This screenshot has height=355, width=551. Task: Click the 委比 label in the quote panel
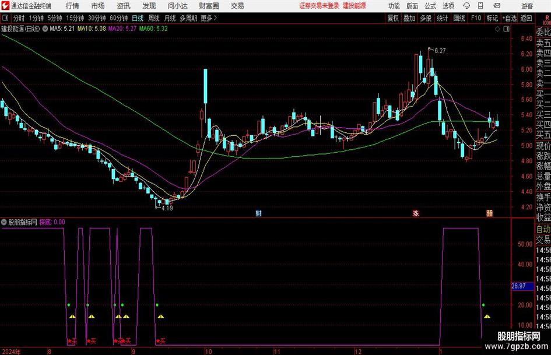tap(543, 32)
